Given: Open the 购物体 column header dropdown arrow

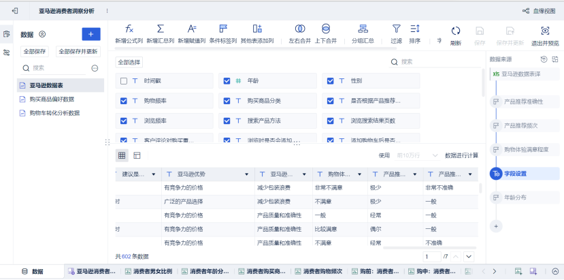Looking at the screenshot, I should tap(359, 174).
